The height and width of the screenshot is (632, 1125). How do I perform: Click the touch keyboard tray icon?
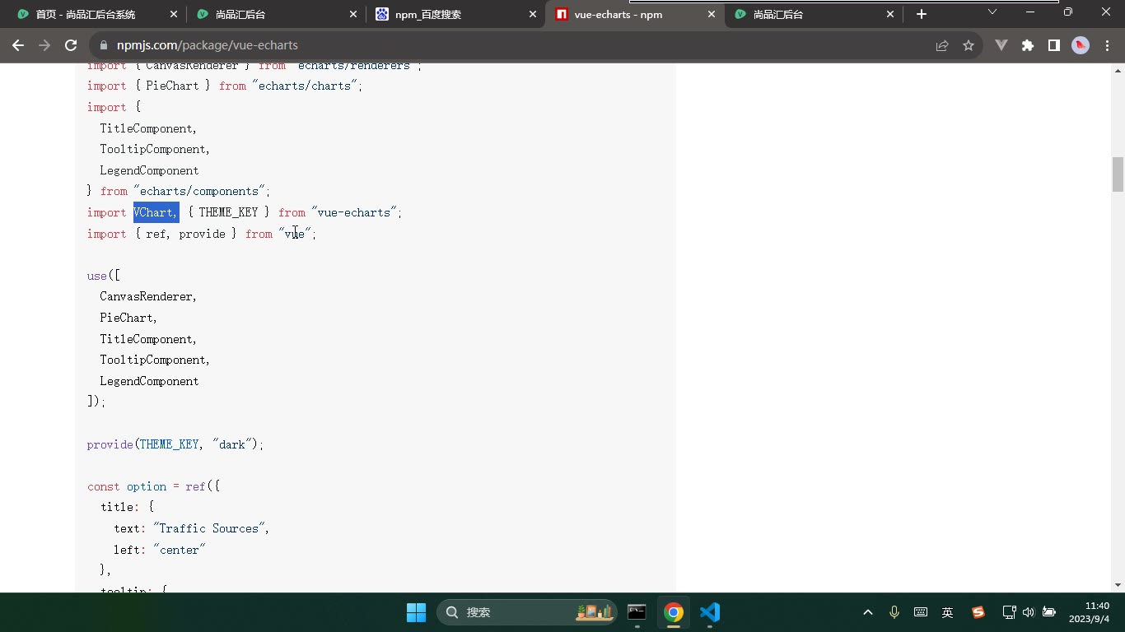tap(921, 612)
